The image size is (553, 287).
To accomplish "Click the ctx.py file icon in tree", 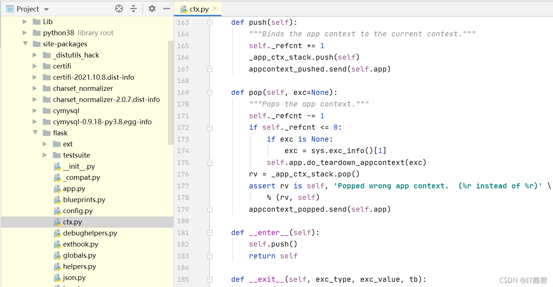I will pos(57,222).
